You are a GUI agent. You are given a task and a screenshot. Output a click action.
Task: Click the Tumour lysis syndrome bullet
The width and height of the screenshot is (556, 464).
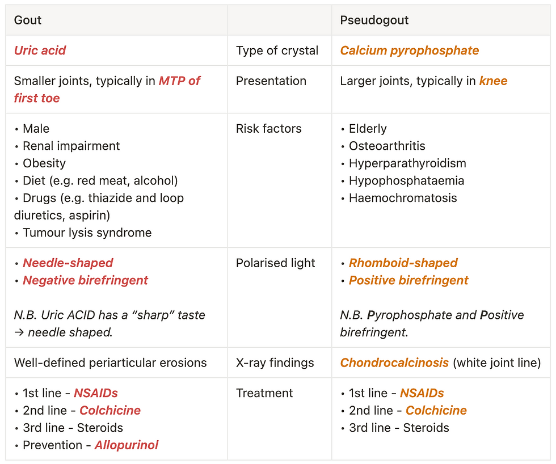click(87, 233)
